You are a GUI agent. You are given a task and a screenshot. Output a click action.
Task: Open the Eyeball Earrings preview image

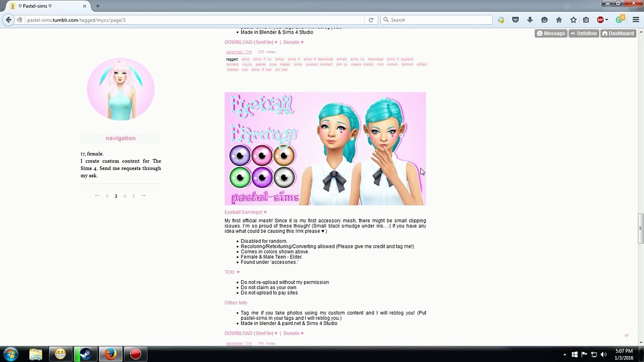tap(325, 149)
